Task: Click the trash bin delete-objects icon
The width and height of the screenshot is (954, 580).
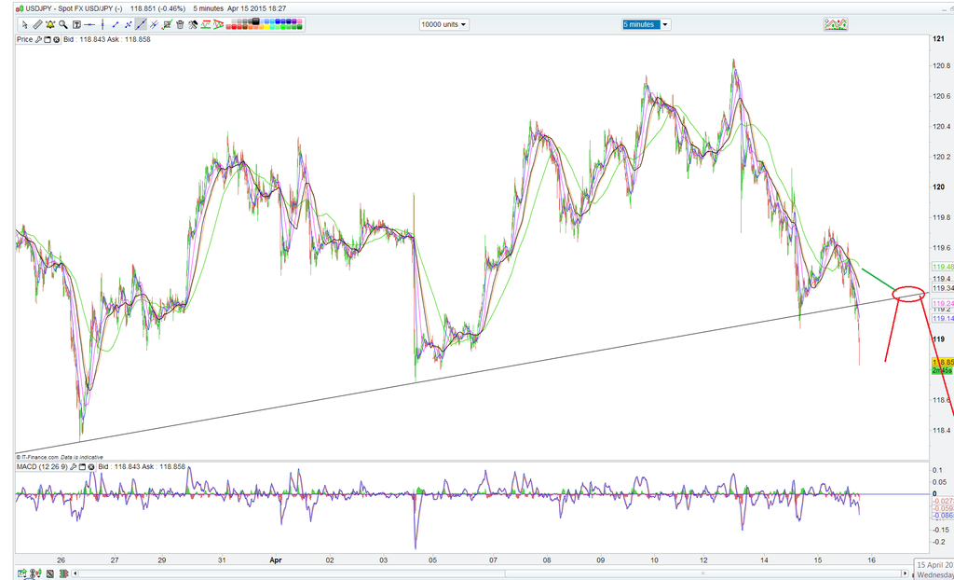Action: pos(180,24)
